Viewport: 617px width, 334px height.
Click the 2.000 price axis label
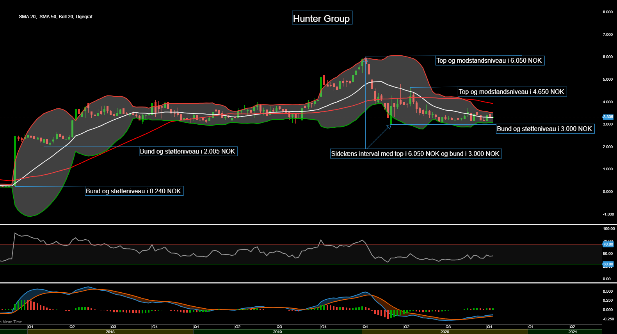(x=608, y=147)
